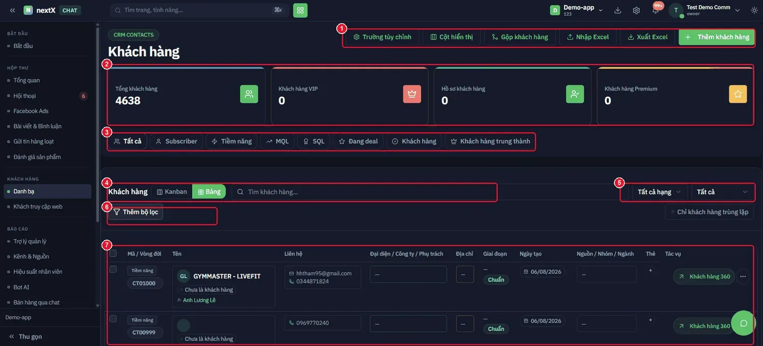This screenshot has width=763, height=346.
Task: Add a tag to the CT00999 row
Action: pos(651,320)
